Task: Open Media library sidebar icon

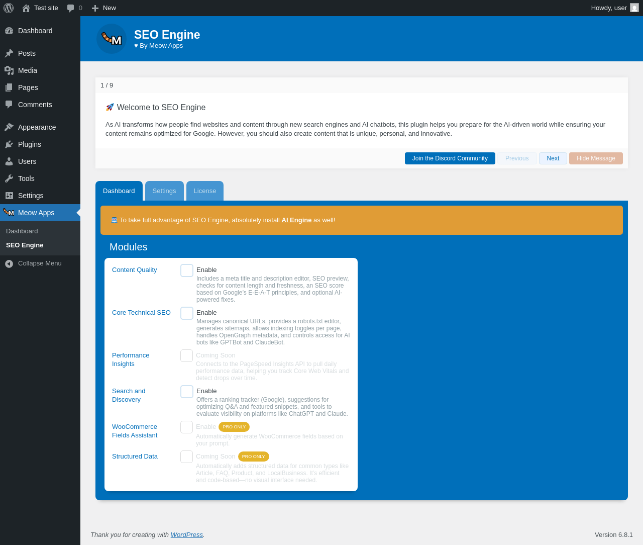Action: tap(9, 70)
